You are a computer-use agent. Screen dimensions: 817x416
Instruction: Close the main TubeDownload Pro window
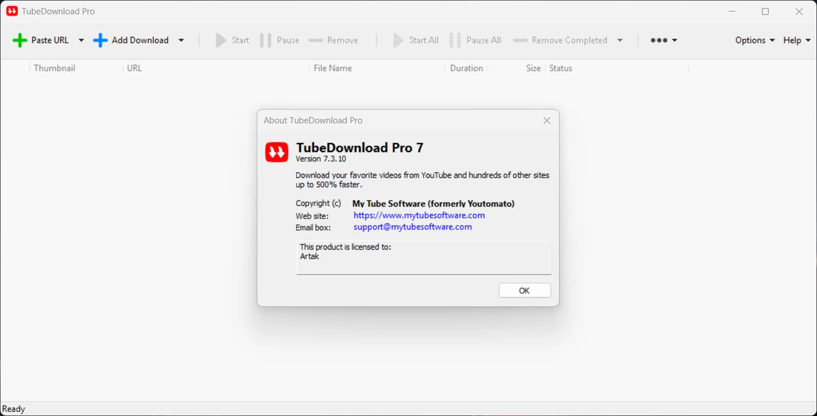click(x=799, y=12)
